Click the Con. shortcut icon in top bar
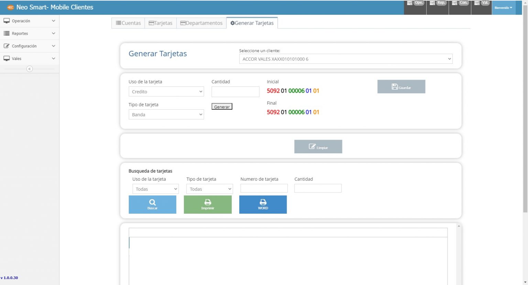The height and width of the screenshot is (285, 528). (x=460, y=4)
